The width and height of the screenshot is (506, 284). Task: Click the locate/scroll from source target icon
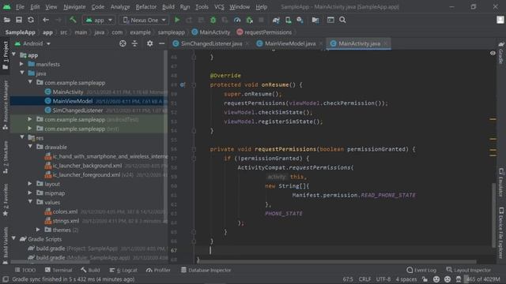[x=123, y=43]
